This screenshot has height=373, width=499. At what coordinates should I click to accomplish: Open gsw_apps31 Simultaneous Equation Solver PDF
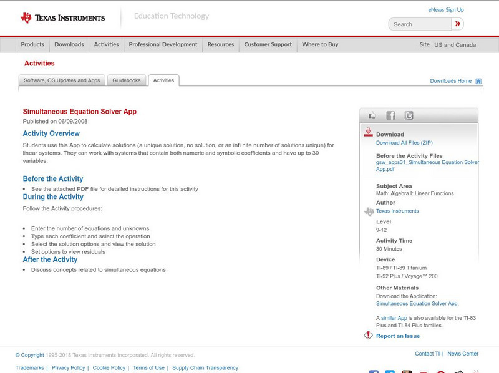coord(427,165)
